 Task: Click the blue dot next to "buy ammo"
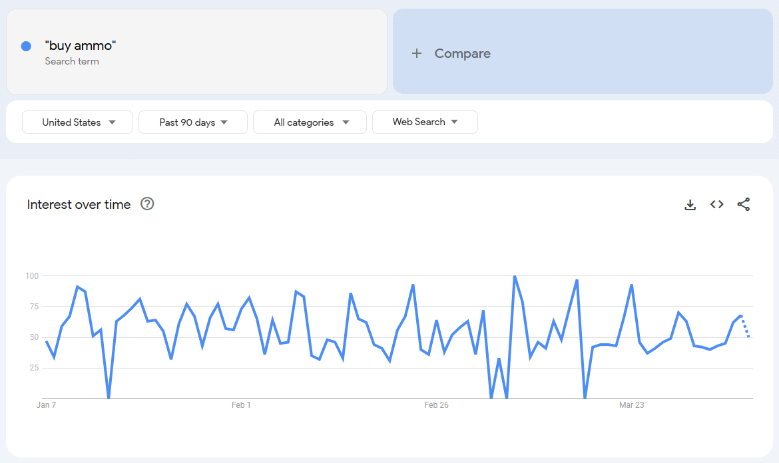[27, 46]
